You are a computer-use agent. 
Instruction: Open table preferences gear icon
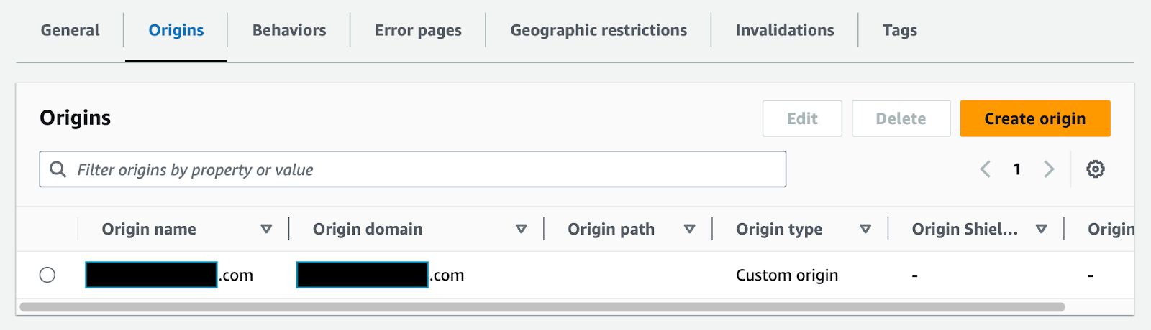tap(1095, 169)
